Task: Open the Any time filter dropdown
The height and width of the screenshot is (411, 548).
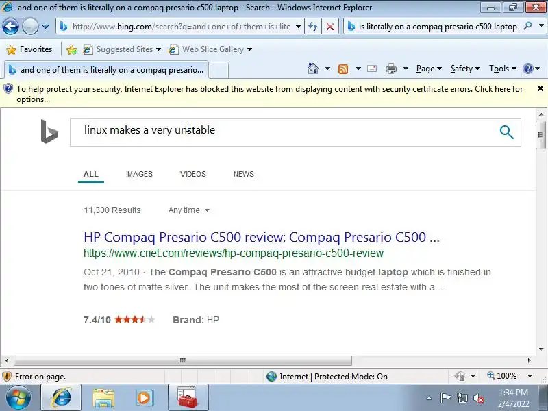Action: pos(189,210)
